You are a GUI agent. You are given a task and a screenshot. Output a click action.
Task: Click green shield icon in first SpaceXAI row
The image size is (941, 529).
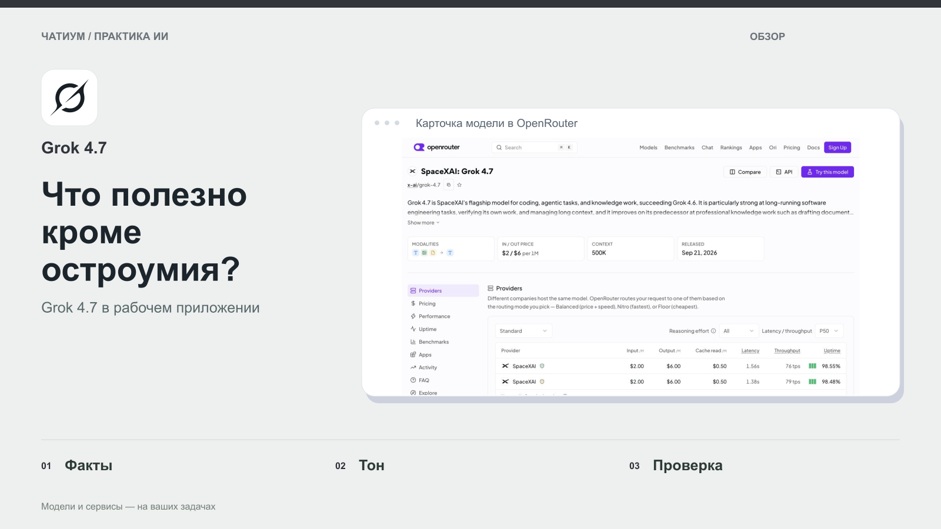click(542, 366)
